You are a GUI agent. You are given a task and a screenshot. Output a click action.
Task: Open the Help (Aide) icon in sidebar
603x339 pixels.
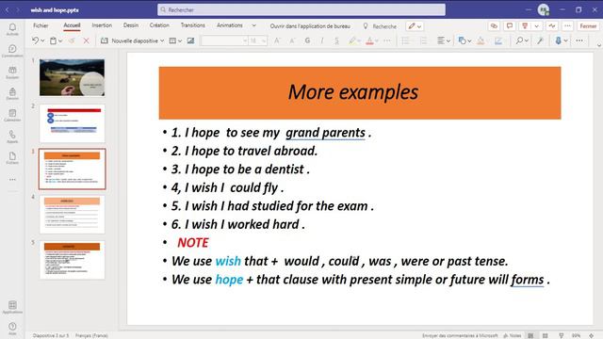(12, 329)
